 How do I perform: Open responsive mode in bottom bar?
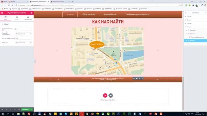pyautogui.click(x=15, y=110)
